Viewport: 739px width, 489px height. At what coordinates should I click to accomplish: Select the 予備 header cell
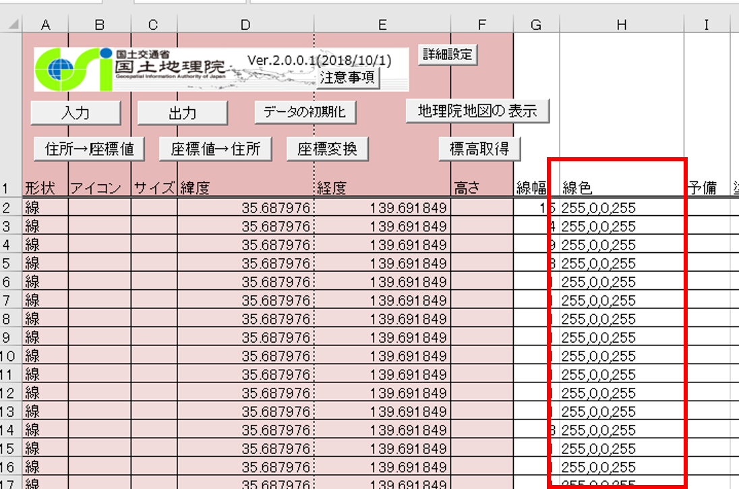[x=707, y=188]
